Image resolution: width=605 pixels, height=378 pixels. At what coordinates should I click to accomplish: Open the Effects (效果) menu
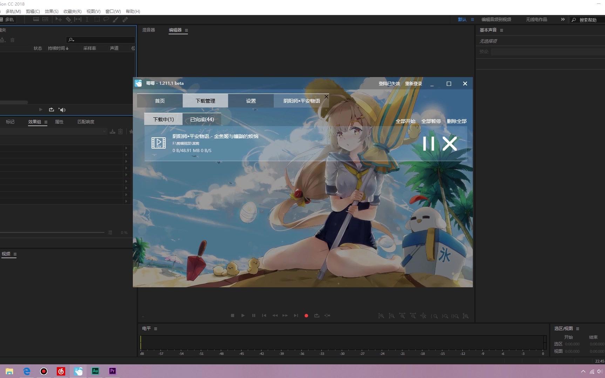(52, 11)
